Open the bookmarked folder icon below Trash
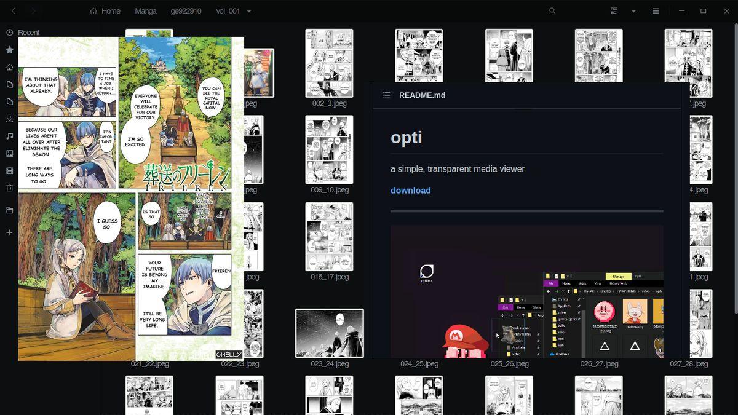This screenshot has height=415, width=738. 9,210
